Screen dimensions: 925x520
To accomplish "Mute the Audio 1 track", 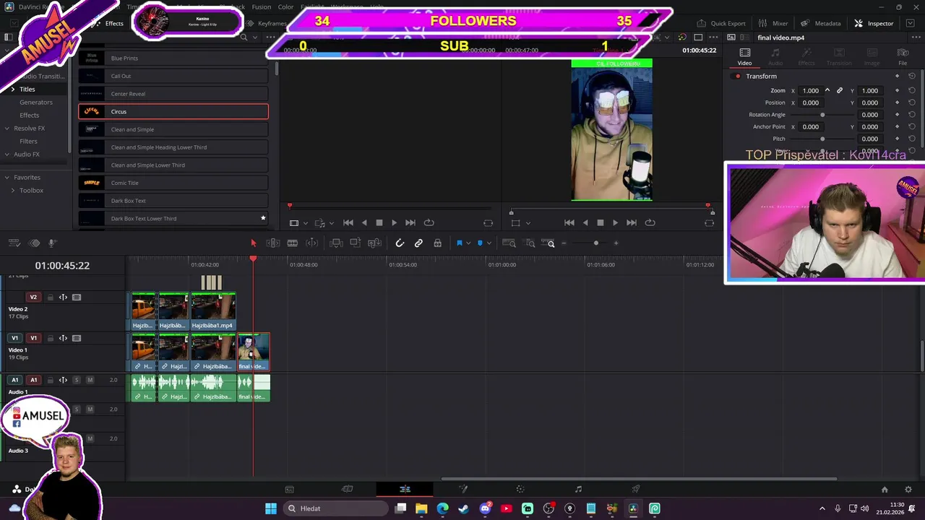I will click(90, 380).
